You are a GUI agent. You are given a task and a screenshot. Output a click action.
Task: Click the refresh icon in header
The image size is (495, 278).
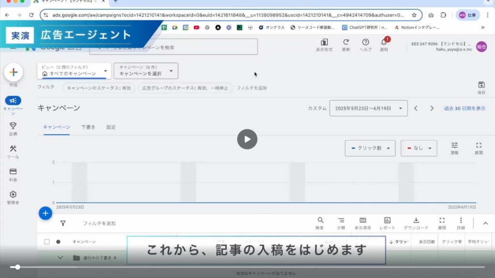click(346, 42)
